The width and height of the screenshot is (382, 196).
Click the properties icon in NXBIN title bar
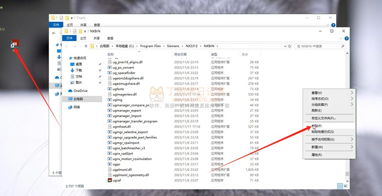(x=75, y=31)
